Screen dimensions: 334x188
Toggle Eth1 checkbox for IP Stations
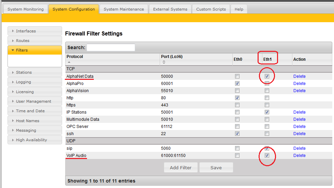pyautogui.click(x=267, y=112)
